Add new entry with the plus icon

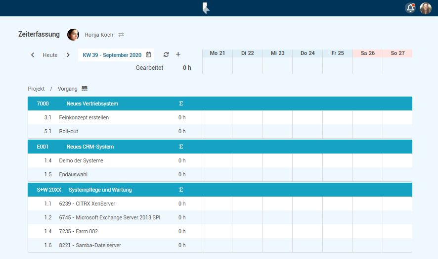point(178,54)
